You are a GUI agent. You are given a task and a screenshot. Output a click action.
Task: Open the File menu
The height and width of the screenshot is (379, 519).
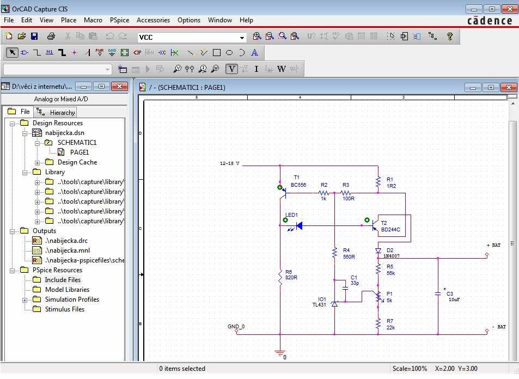pyautogui.click(x=9, y=20)
